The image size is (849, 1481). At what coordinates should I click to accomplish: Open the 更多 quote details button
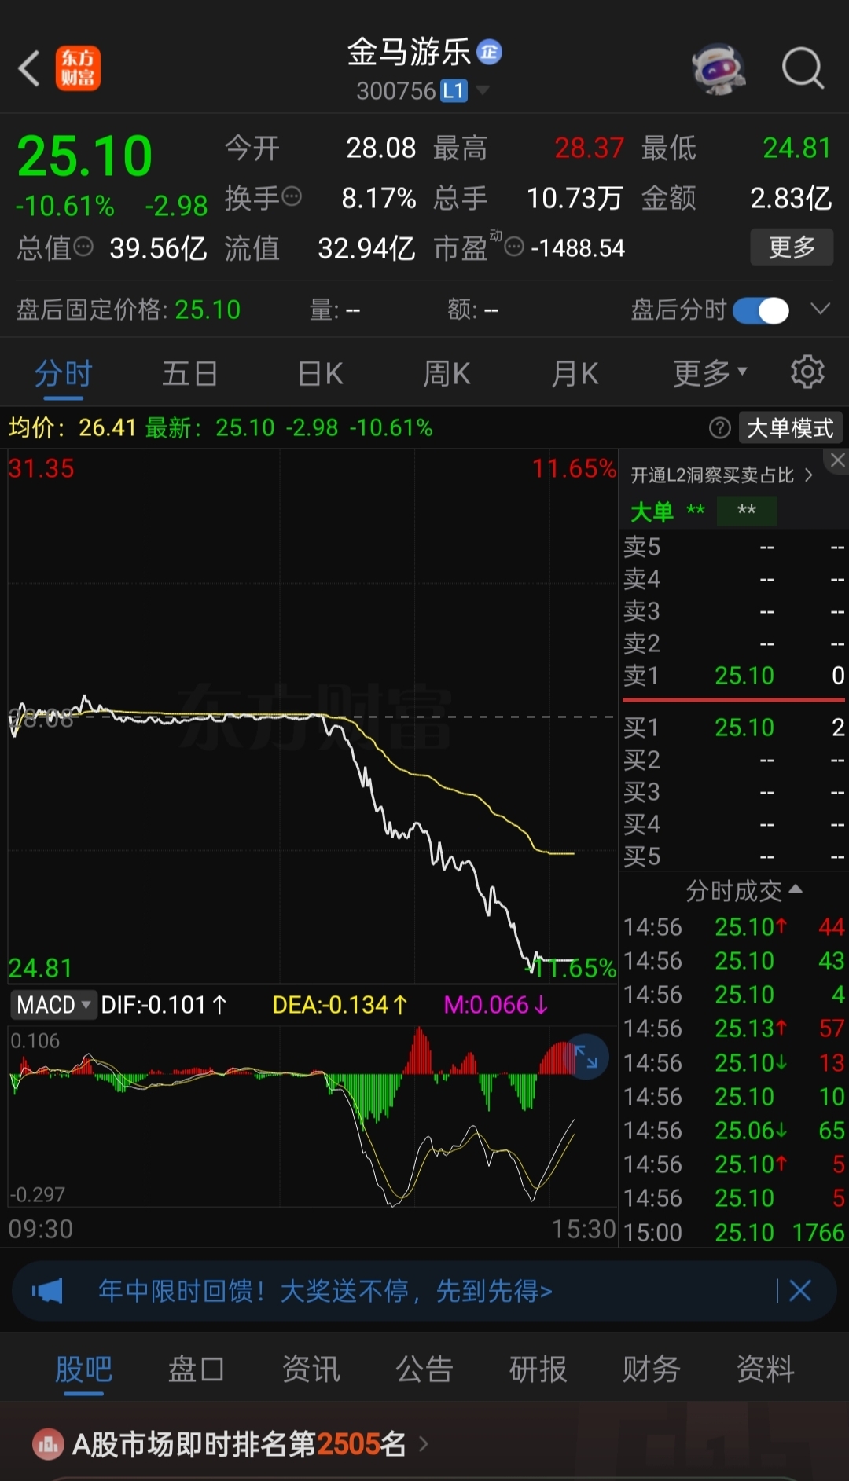point(792,247)
